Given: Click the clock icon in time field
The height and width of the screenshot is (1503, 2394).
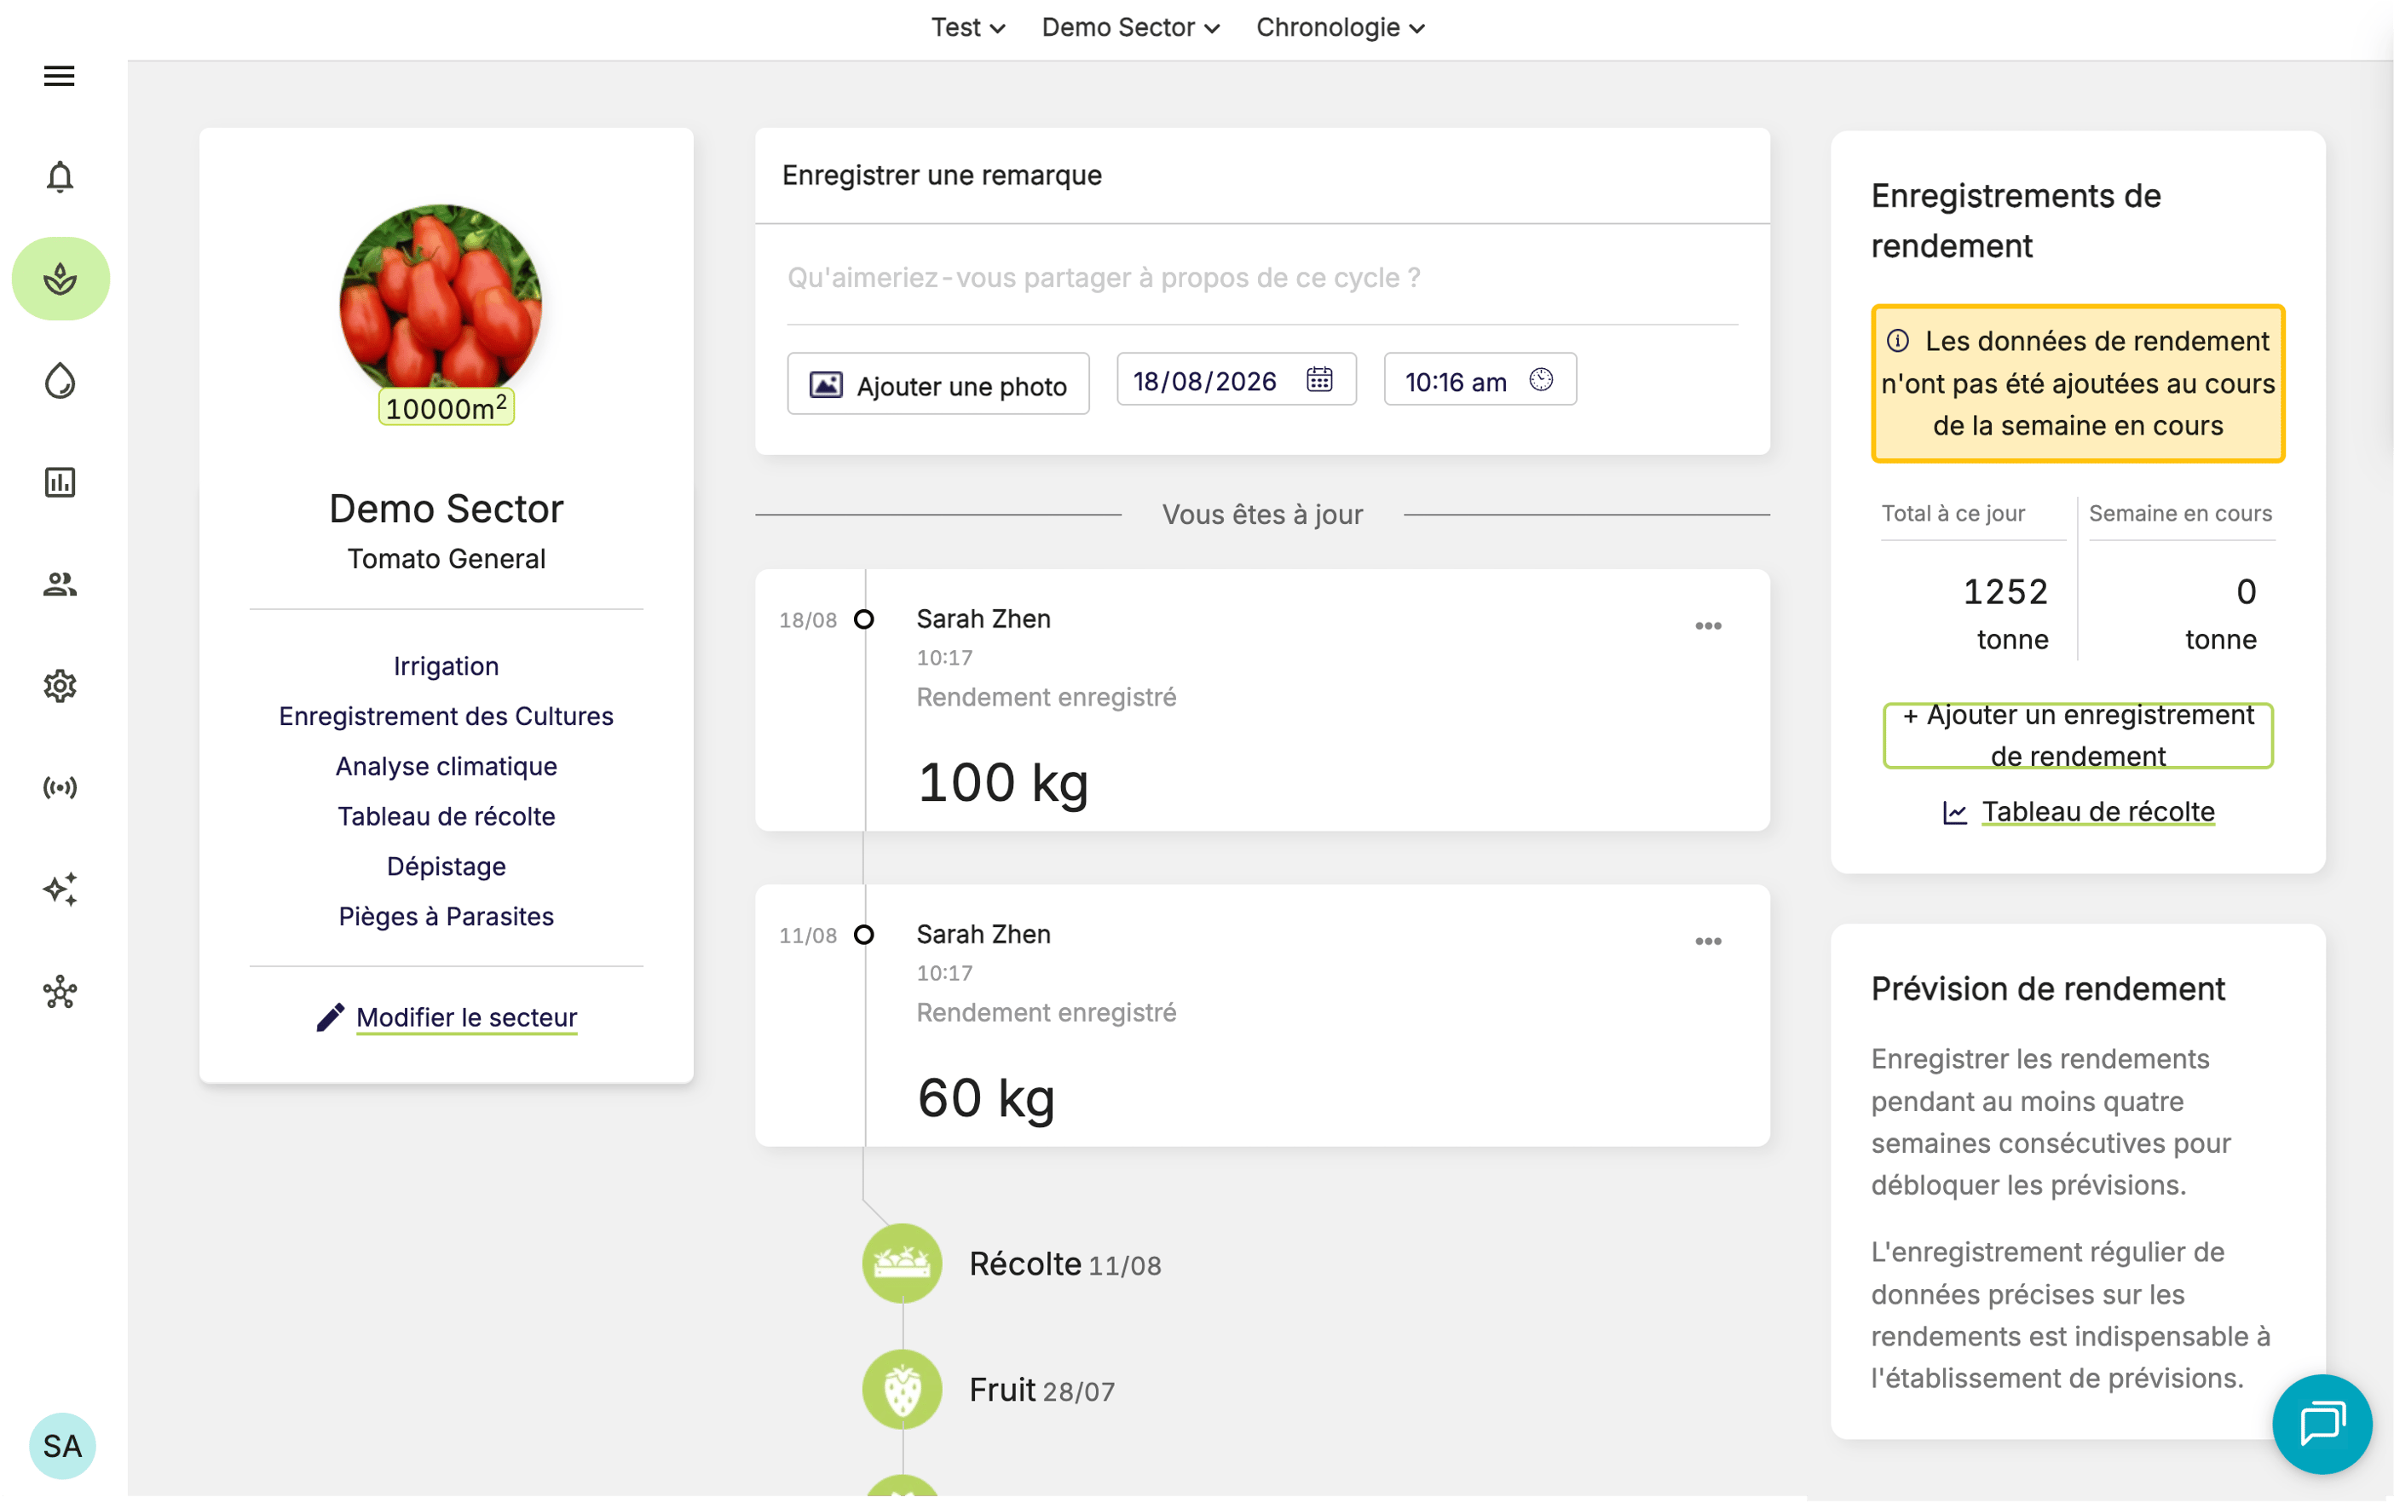Looking at the screenshot, I should click(x=1541, y=380).
